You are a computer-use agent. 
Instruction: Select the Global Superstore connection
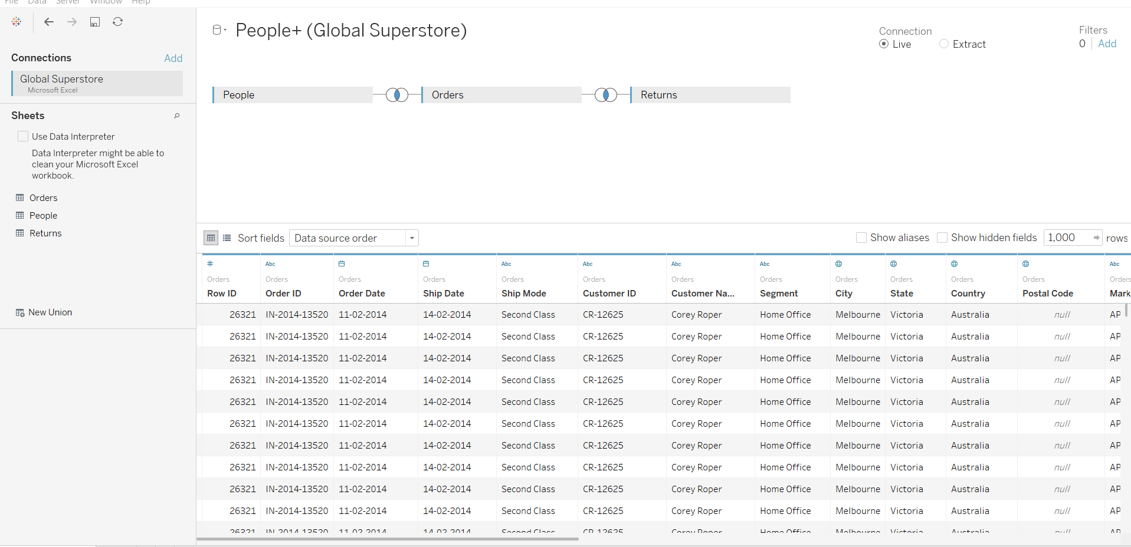tap(97, 84)
